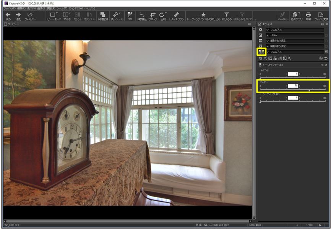Click the gear icon in the Edit panel
Viewport: 331px width, 229px height.
pos(261,30)
